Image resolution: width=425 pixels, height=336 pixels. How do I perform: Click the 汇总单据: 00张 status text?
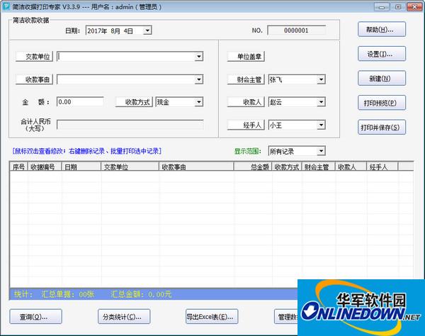pyautogui.click(x=68, y=294)
